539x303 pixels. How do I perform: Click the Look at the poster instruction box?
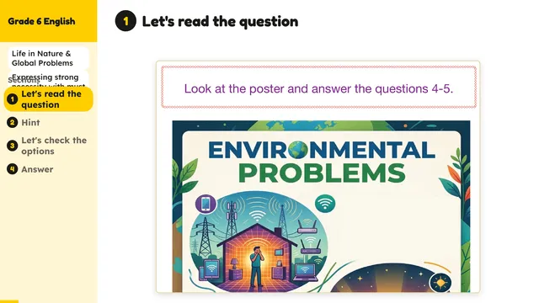click(318, 88)
